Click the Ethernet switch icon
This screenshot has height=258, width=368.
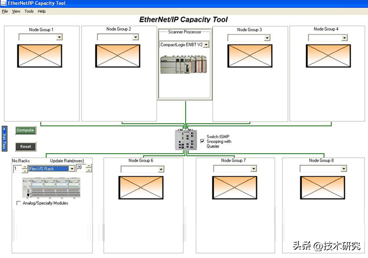185,140
